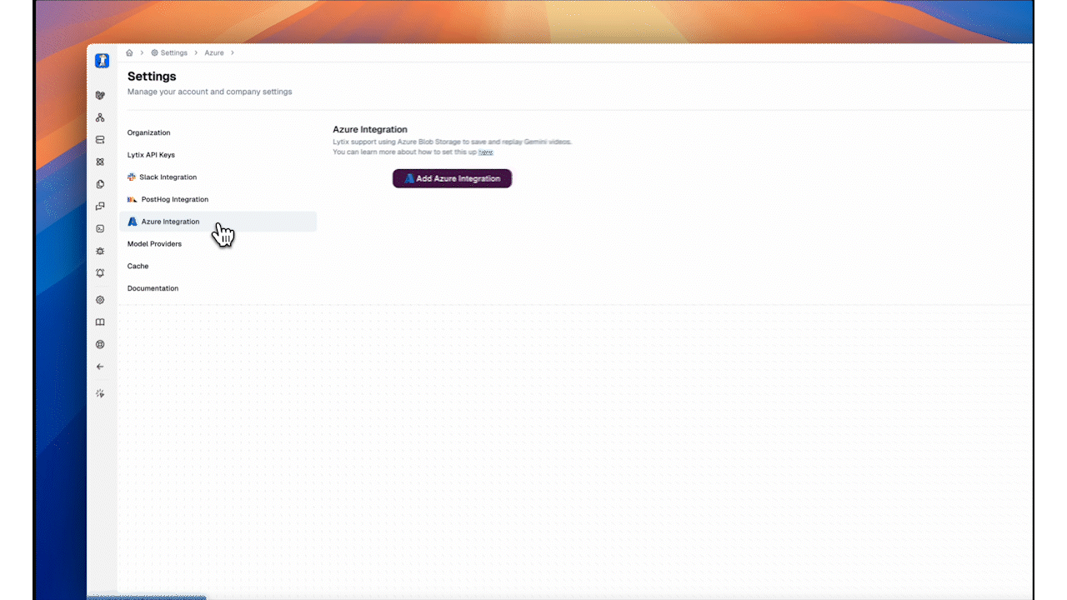This screenshot has height=600, width=1067.
Task: Click the sparkle icon at sidebar bottom
Action: pyautogui.click(x=100, y=393)
